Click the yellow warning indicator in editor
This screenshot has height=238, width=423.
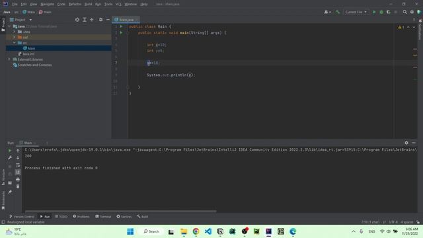(x=401, y=27)
